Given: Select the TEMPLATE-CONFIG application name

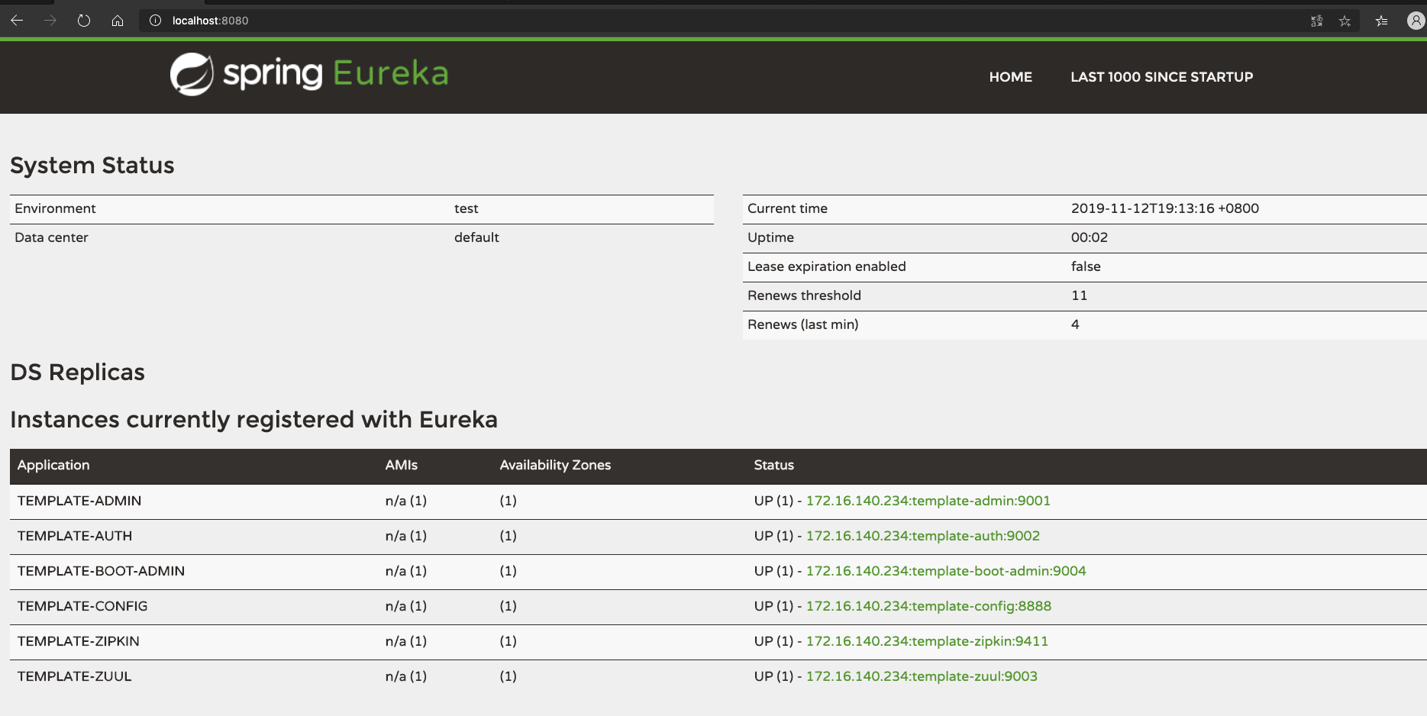Looking at the screenshot, I should 82,606.
